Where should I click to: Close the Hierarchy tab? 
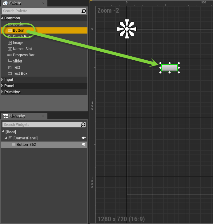coord(43,116)
